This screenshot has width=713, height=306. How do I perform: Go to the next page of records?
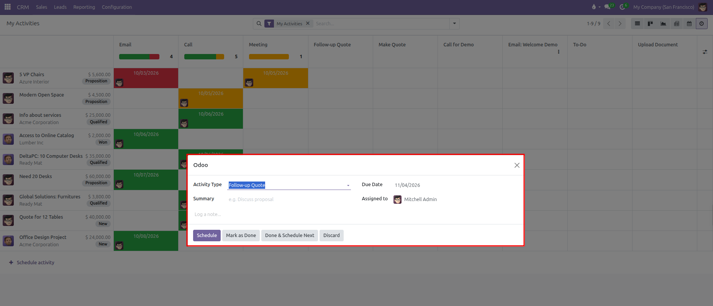click(x=620, y=24)
